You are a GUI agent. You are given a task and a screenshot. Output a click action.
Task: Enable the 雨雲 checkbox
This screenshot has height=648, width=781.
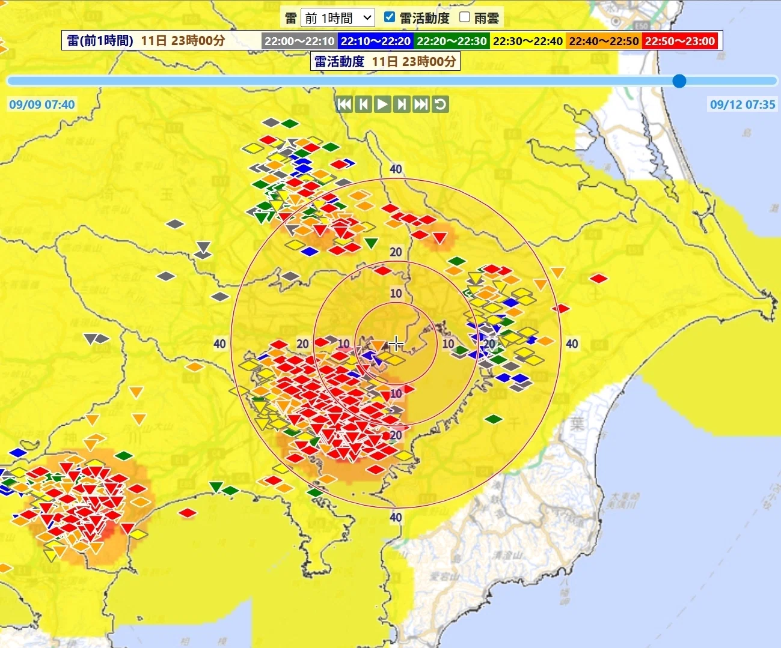(464, 17)
